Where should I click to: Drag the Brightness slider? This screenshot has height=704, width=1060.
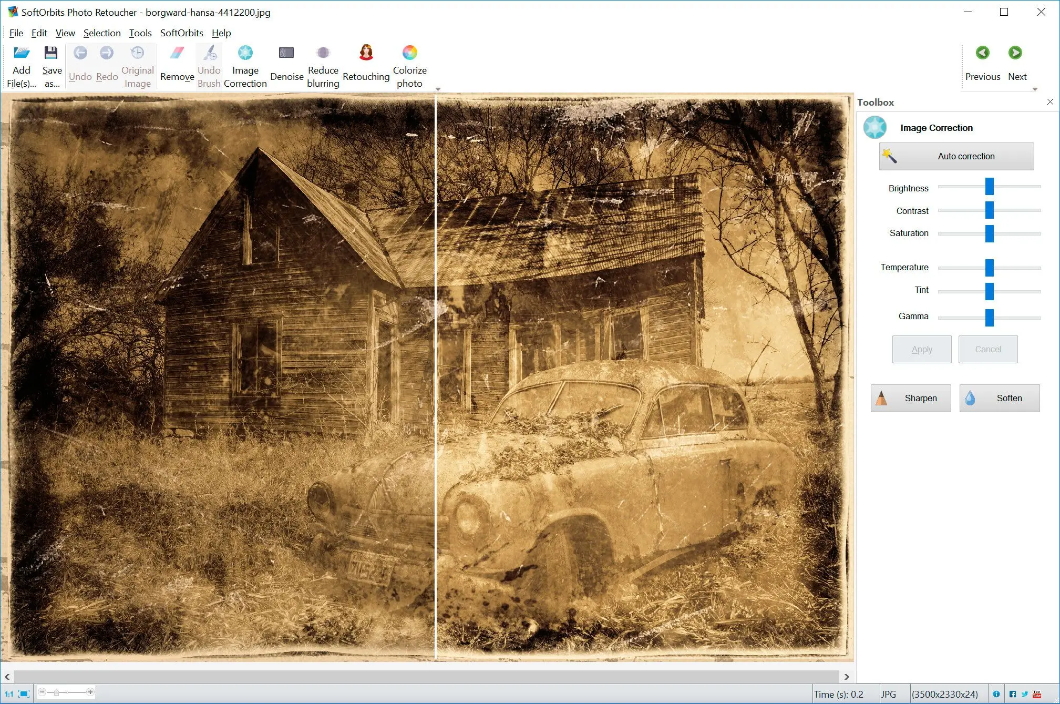click(x=991, y=187)
